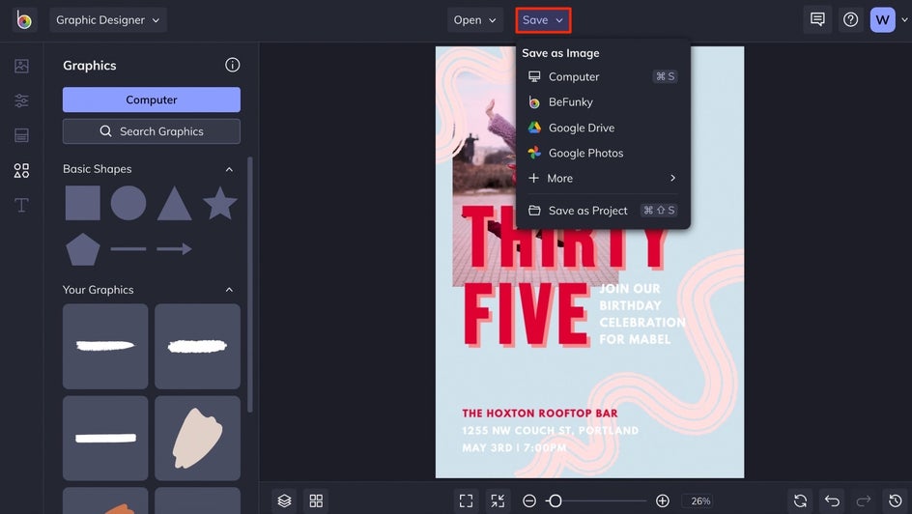Viewport: 912px width, 514px height.
Task: Click the Redo arrow icon
Action: 864,500
